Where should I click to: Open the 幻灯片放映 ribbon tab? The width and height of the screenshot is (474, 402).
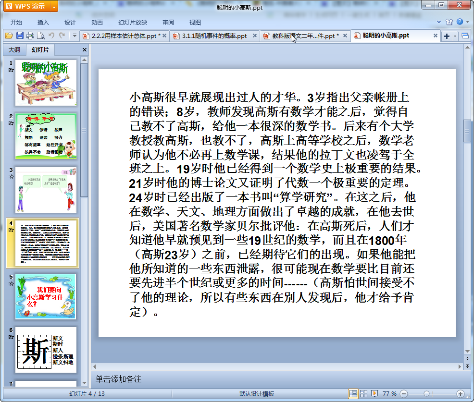pyautogui.click(x=133, y=23)
